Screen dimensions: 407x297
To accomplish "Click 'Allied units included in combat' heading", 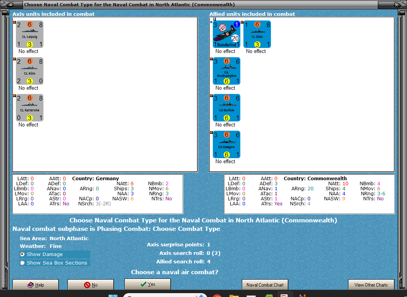I will point(252,14).
